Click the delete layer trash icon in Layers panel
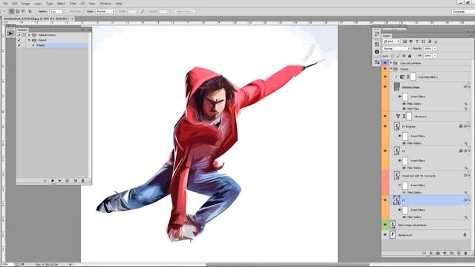475x267 pixels. click(465, 253)
